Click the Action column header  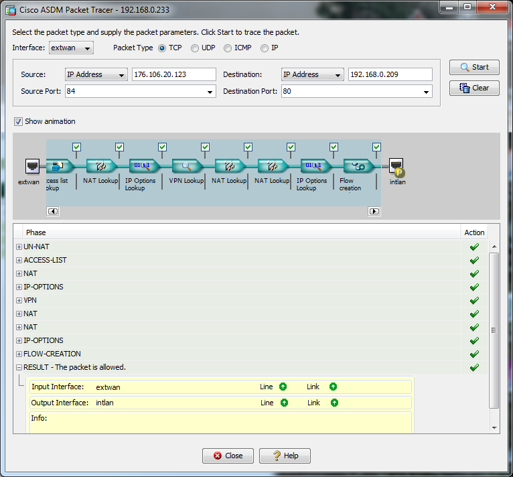coord(474,232)
